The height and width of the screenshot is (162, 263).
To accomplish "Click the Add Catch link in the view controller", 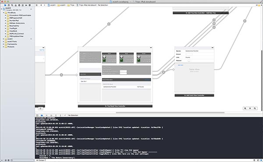I will [181, 65].
